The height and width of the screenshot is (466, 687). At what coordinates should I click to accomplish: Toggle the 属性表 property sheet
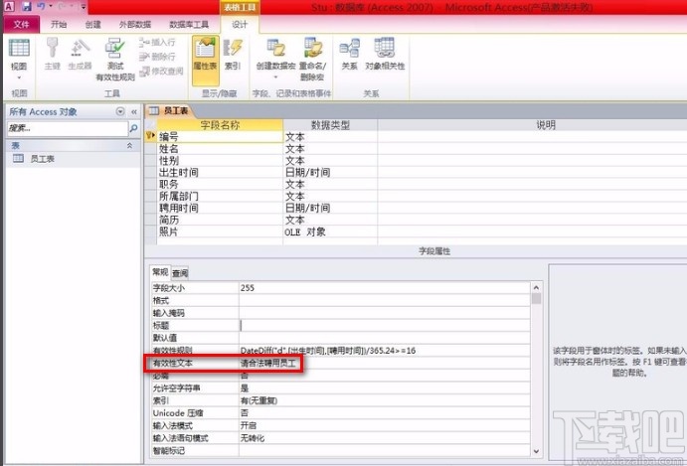(205, 60)
